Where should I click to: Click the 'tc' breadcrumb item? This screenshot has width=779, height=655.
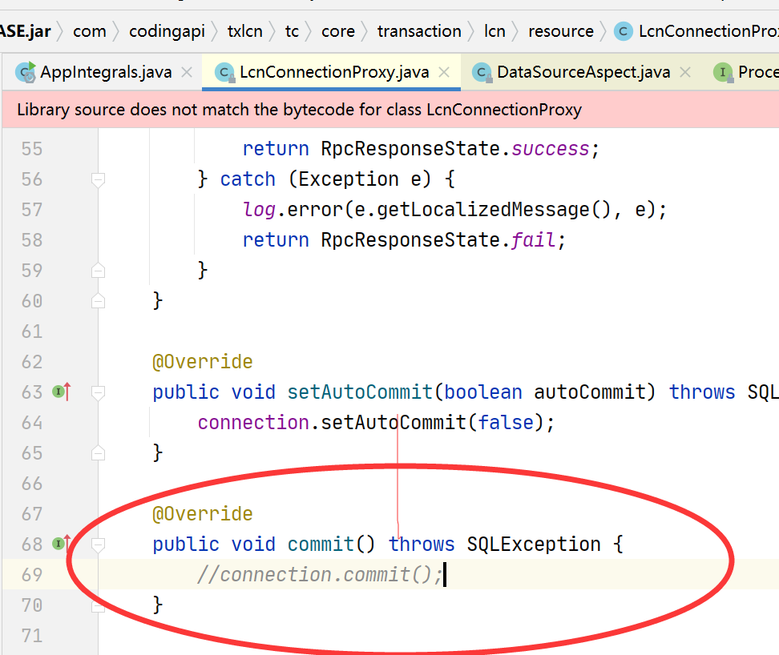pos(292,31)
